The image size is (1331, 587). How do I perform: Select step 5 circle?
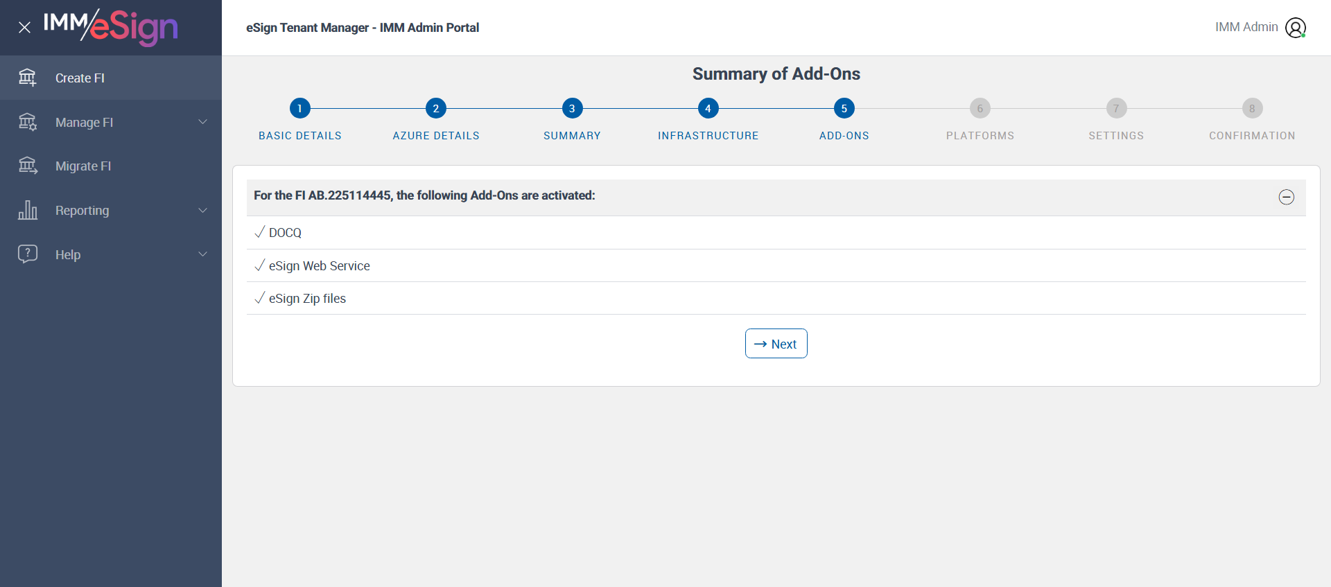point(844,108)
